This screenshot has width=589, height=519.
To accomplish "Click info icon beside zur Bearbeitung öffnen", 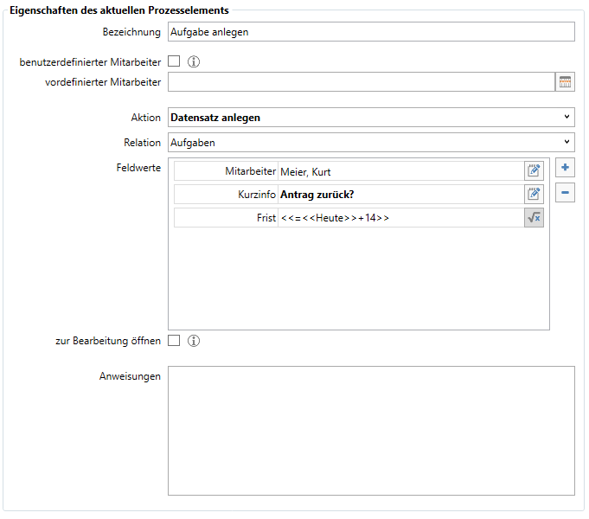I will click(x=194, y=341).
